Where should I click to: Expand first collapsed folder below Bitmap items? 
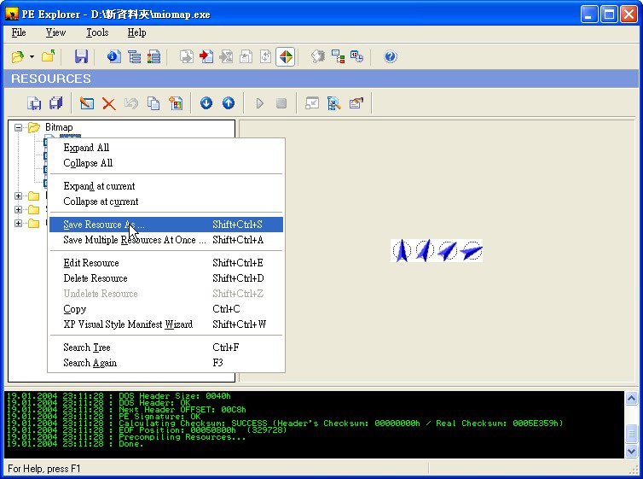[18, 196]
